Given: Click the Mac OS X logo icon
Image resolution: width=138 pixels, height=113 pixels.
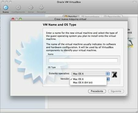Looking at the screenshot, I should pyautogui.click(x=114, y=75).
